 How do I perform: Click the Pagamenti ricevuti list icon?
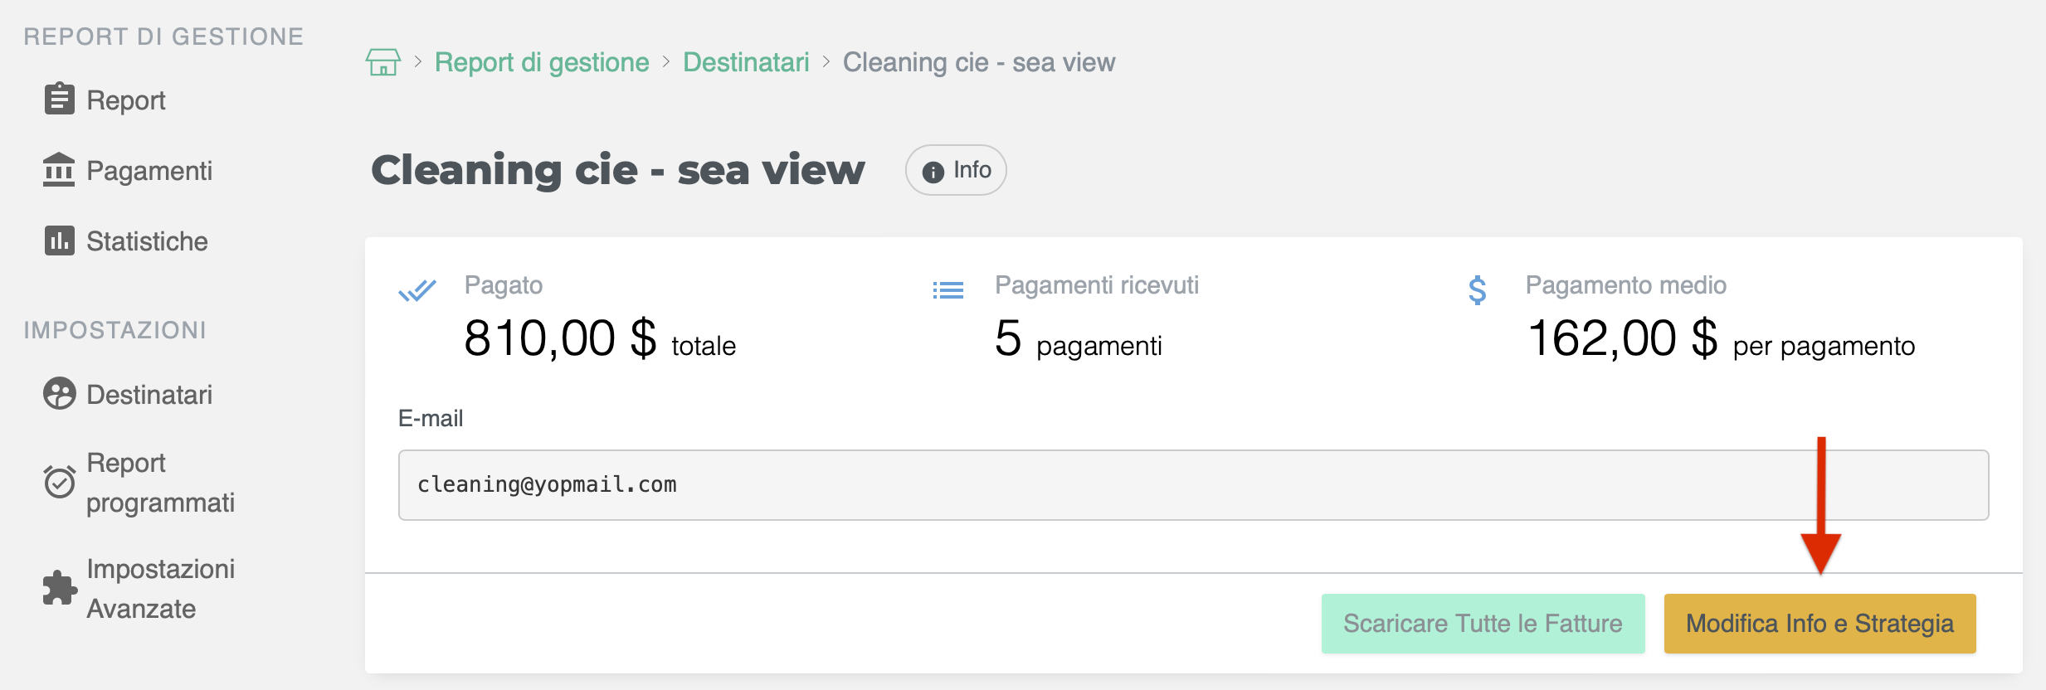pos(947,290)
